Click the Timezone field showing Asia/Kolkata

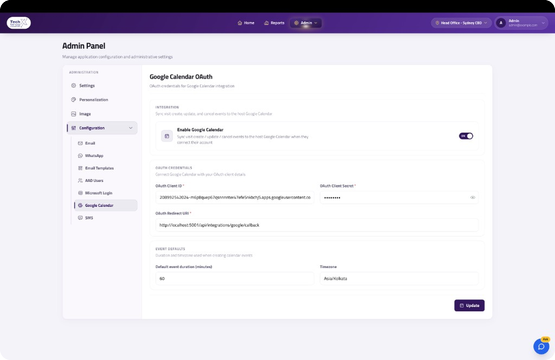[399, 279]
